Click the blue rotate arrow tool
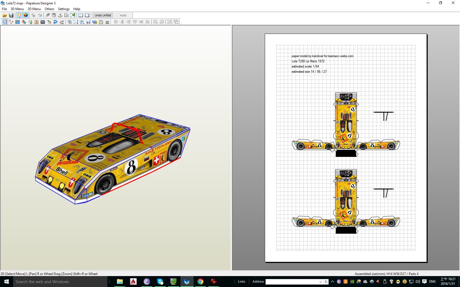The width and height of the screenshot is (460, 287). pyautogui.click(x=55, y=22)
